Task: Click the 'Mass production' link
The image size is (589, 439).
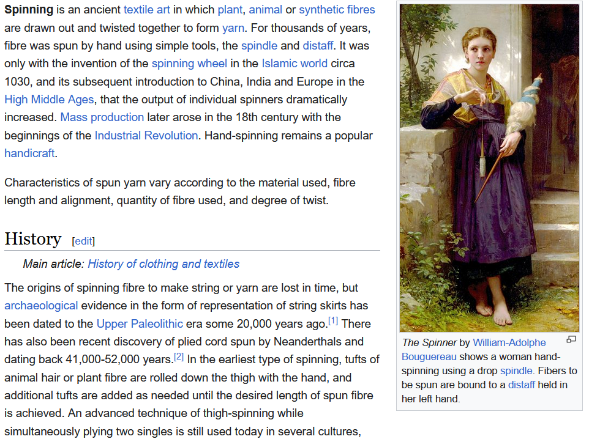Action: 102,117
